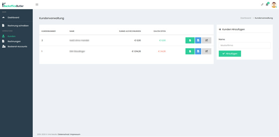
Task: Open the Datenschutz footer link
Action: tap(64, 134)
